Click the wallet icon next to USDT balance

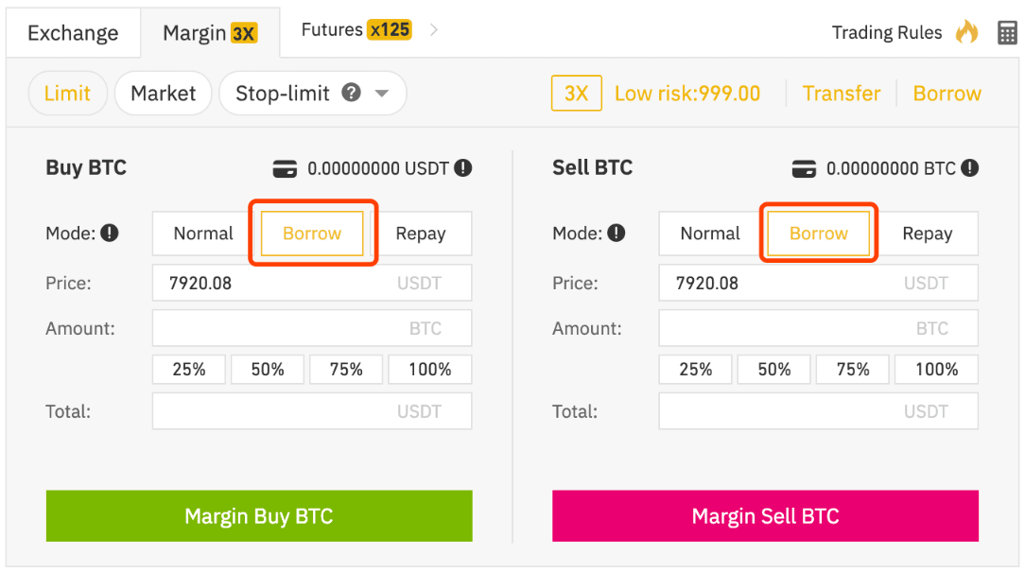click(x=287, y=168)
